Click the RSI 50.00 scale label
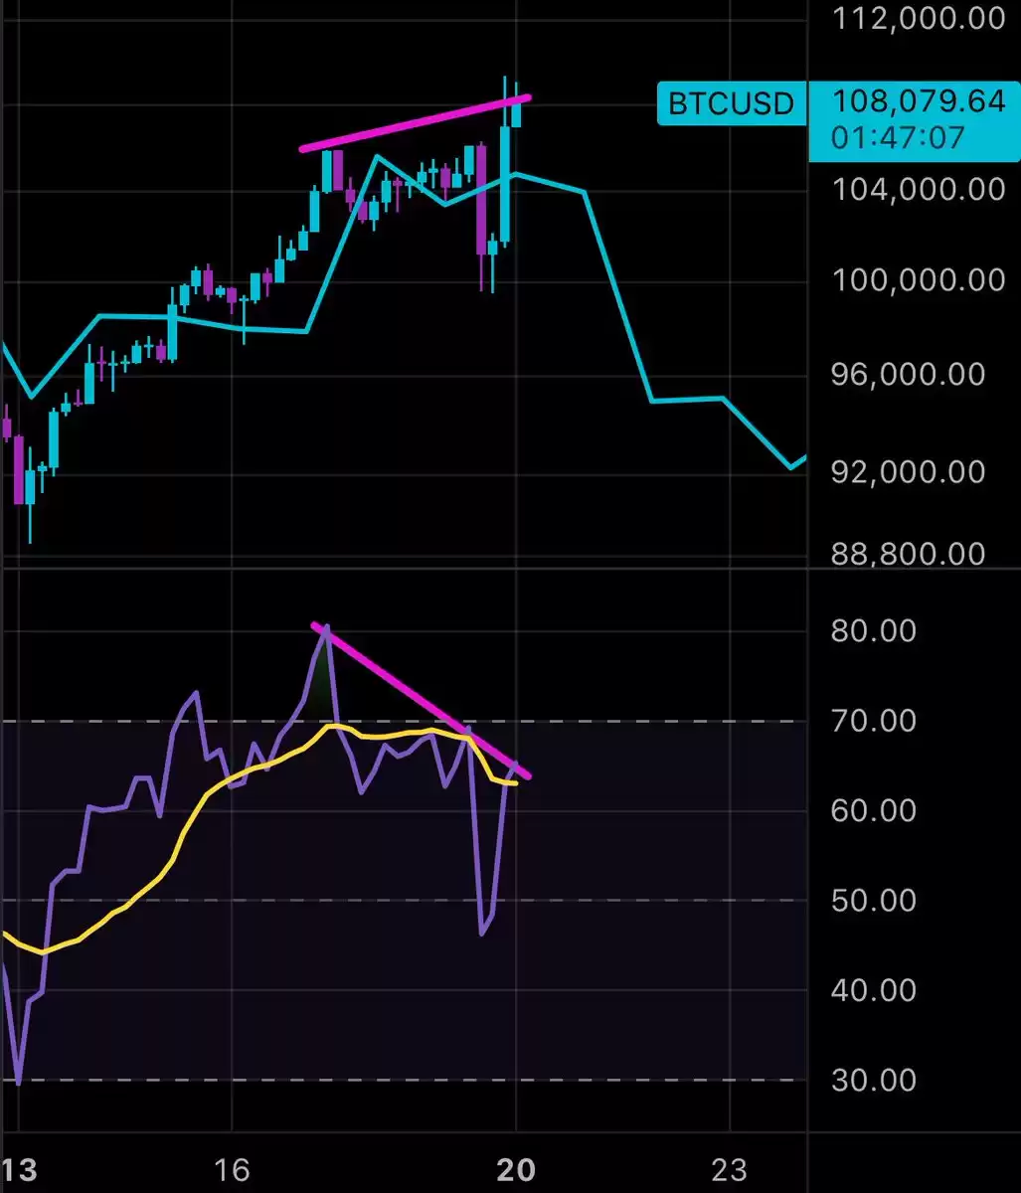Image resolution: width=1021 pixels, height=1193 pixels. [874, 900]
